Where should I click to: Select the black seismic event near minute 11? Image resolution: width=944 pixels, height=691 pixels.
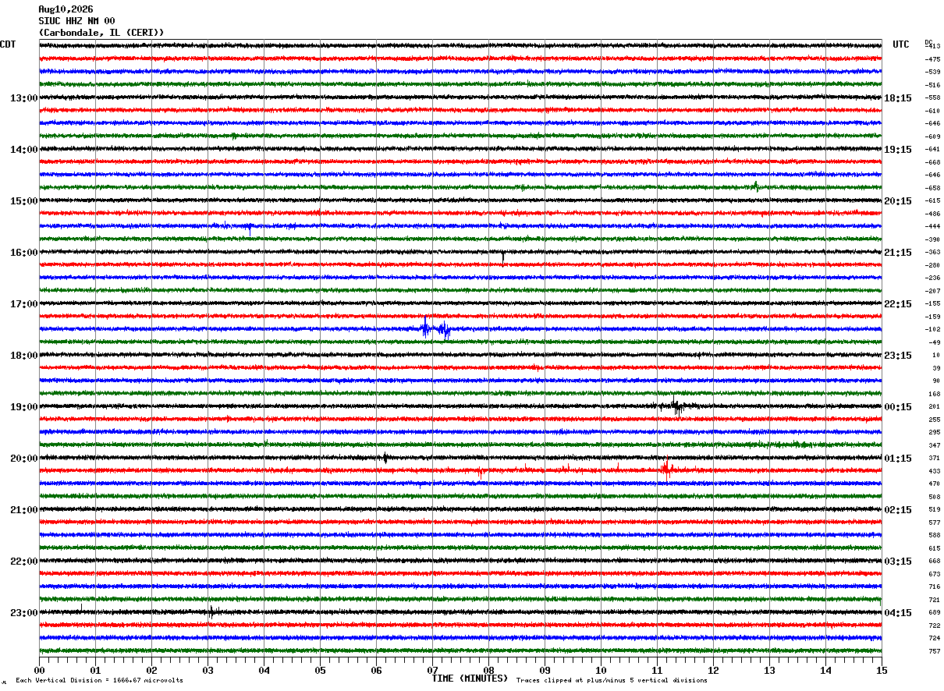(677, 406)
